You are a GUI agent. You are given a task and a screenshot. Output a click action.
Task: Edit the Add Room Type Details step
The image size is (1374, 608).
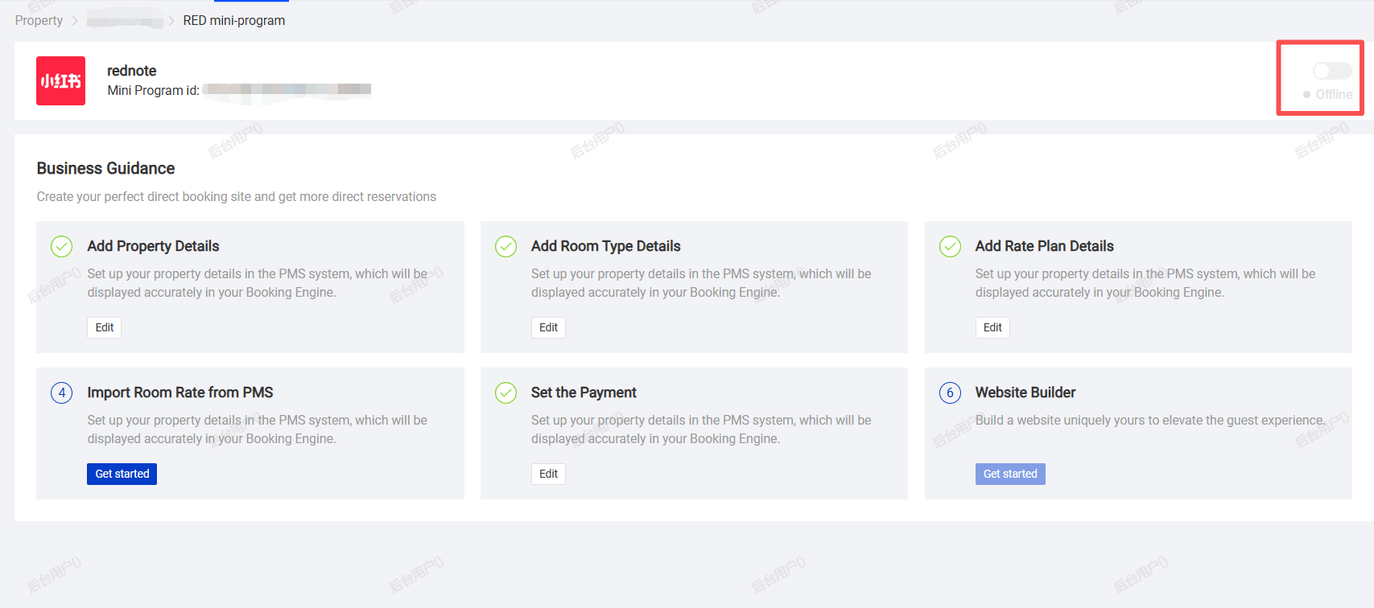[x=548, y=327]
